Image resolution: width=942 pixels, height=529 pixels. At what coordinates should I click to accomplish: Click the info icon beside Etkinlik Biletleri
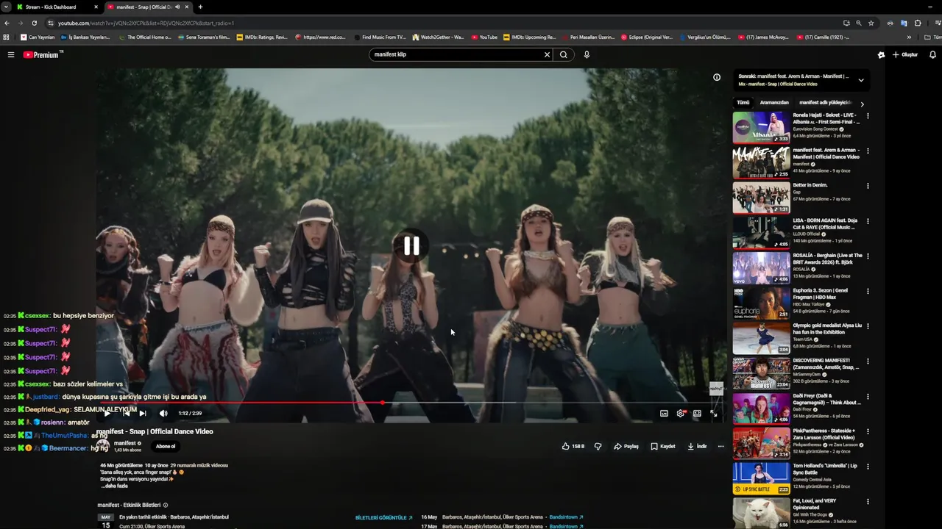[165, 505]
